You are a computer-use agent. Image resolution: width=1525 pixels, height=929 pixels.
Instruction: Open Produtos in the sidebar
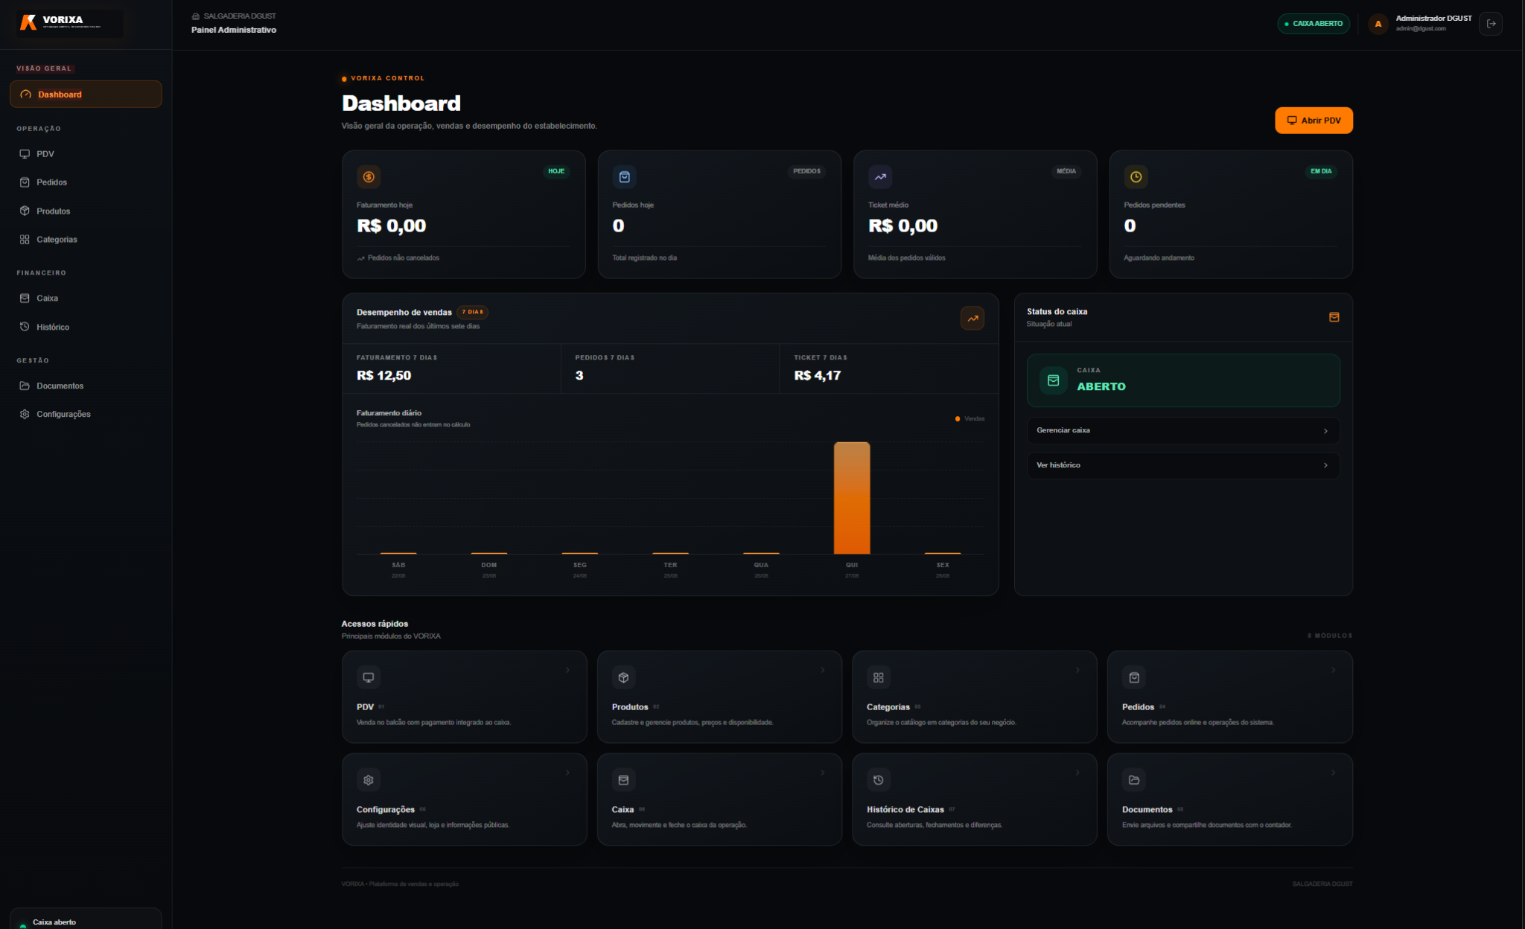[x=86, y=211]
